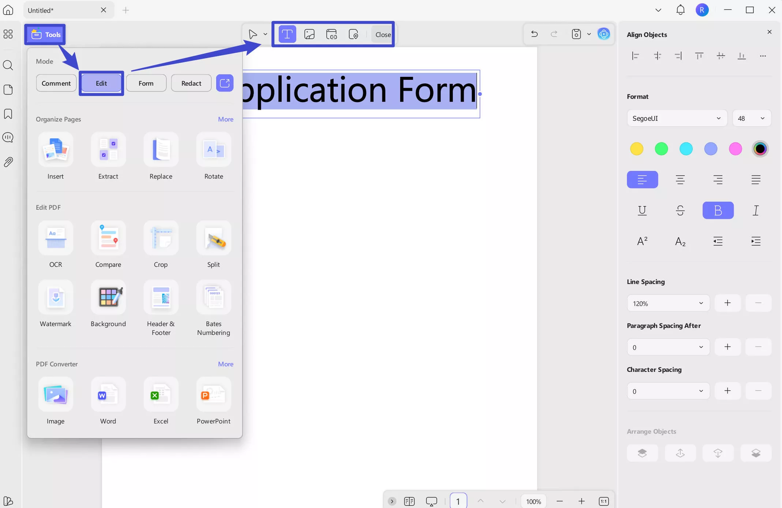Convert PDF to Word

pos(108,395)
